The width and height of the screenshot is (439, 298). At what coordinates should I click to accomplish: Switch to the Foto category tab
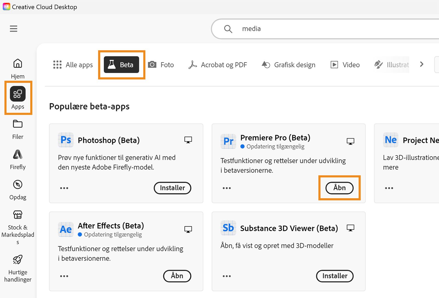(161, 65)
